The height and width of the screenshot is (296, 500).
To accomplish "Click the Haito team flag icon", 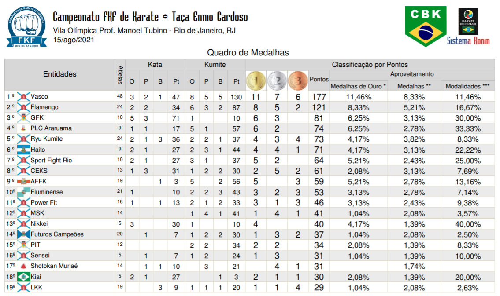I will point(23,150).
